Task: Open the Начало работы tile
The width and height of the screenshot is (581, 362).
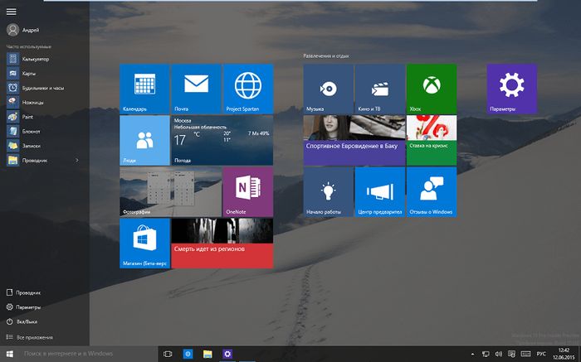Action: pos(329,191)
